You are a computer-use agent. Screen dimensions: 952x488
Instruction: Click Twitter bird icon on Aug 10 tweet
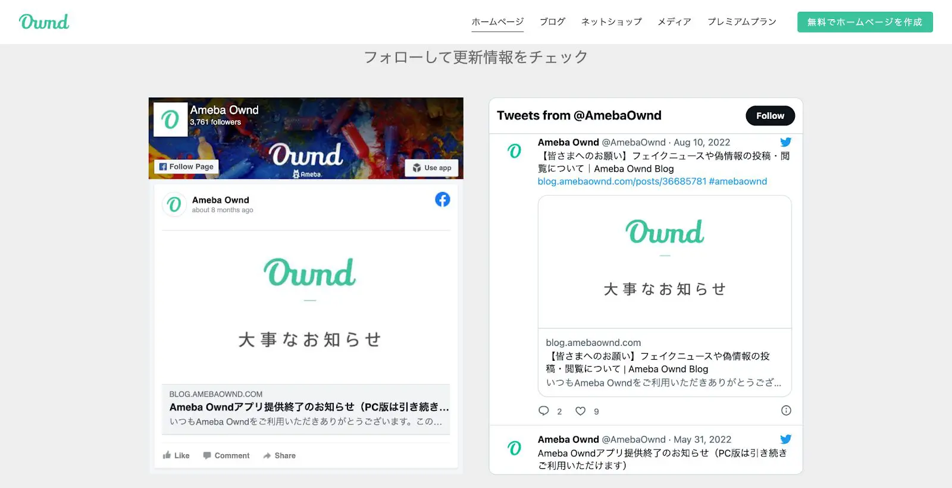(x=785, y=143)
